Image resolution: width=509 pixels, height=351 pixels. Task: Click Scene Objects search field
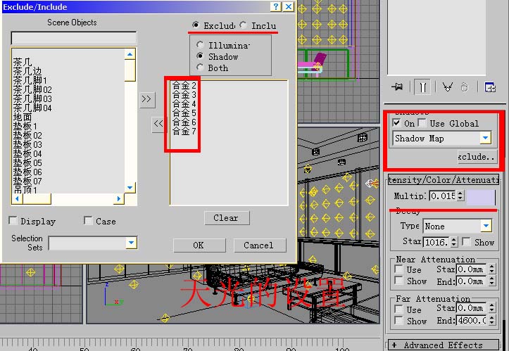point(74,38)
